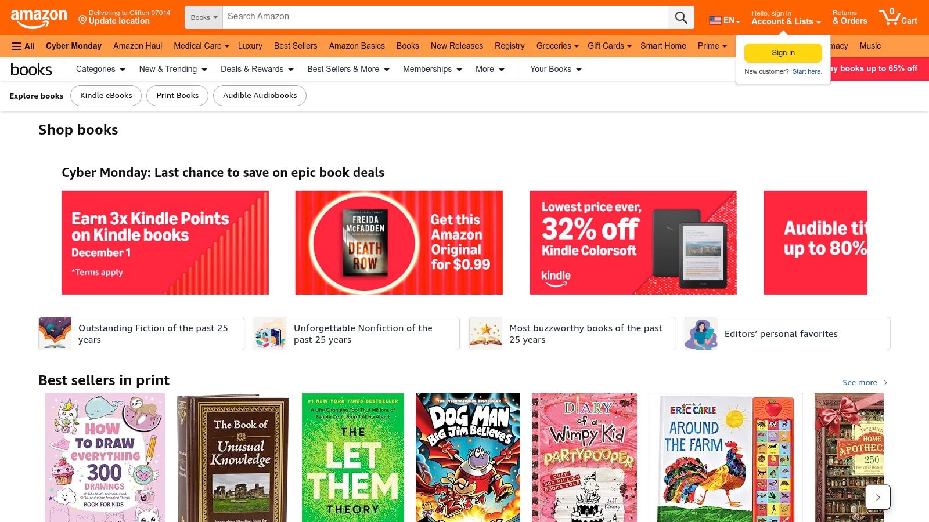Open the Books search category dropdown

(x=204, y=17)
